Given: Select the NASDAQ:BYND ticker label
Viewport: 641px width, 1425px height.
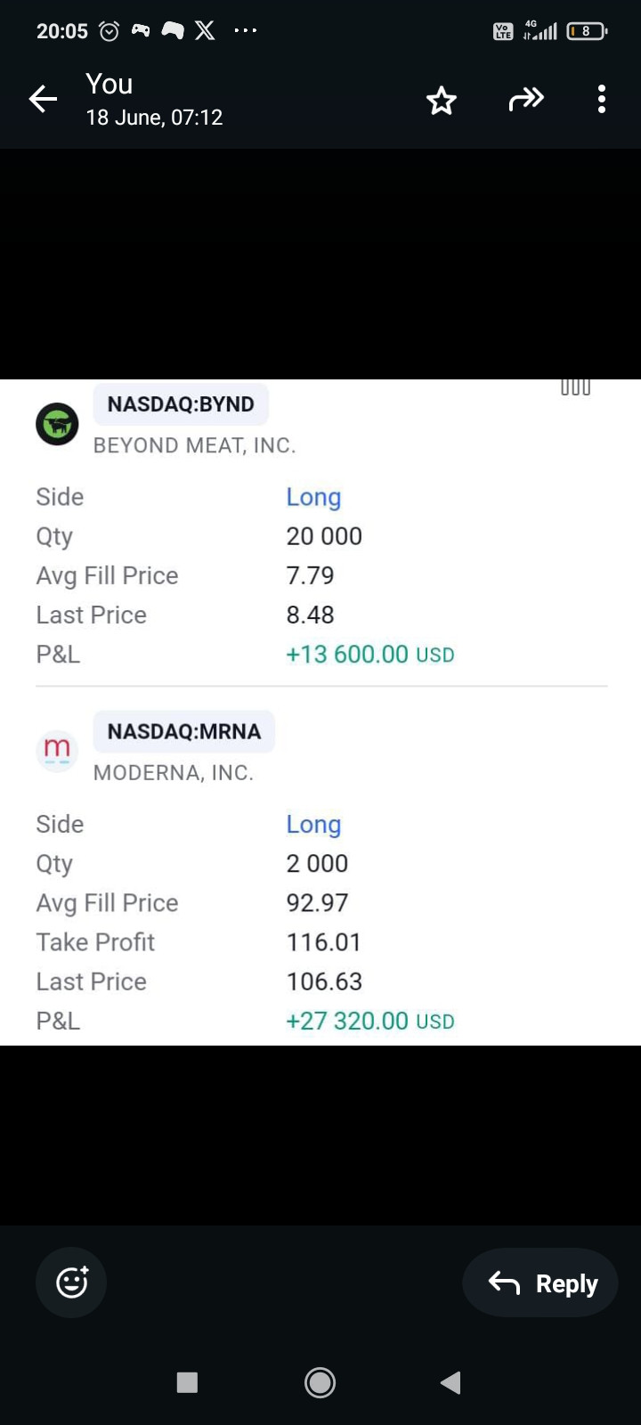Looking at the screenshot, I should pos(181,404).
